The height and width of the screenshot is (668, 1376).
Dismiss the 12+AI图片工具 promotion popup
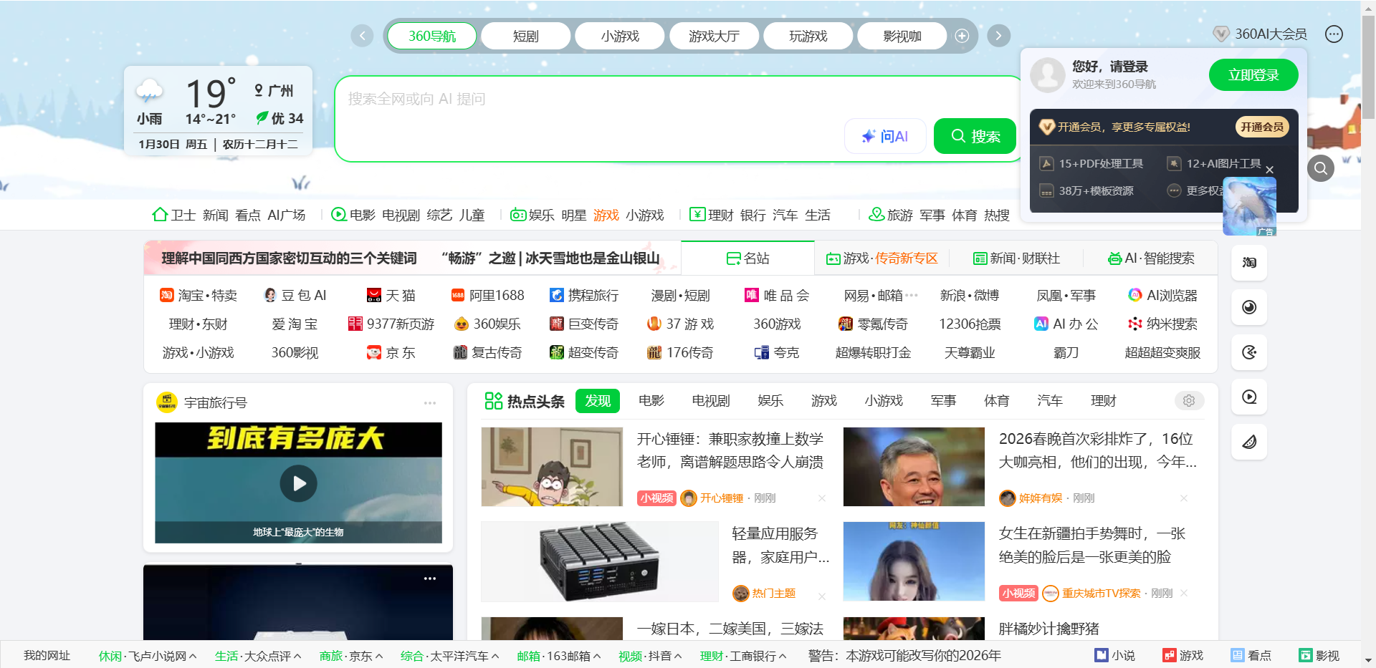1270,170
